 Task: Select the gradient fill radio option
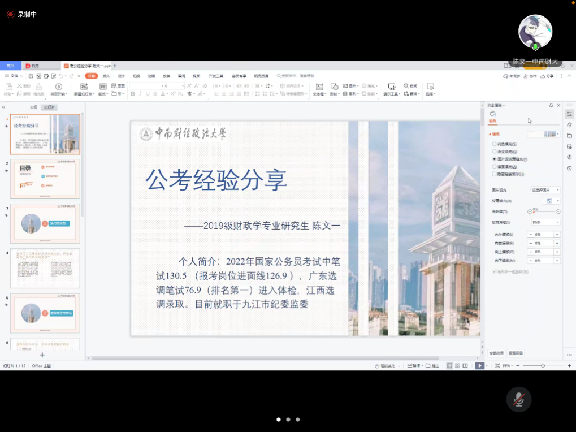[x=495, y=152]
